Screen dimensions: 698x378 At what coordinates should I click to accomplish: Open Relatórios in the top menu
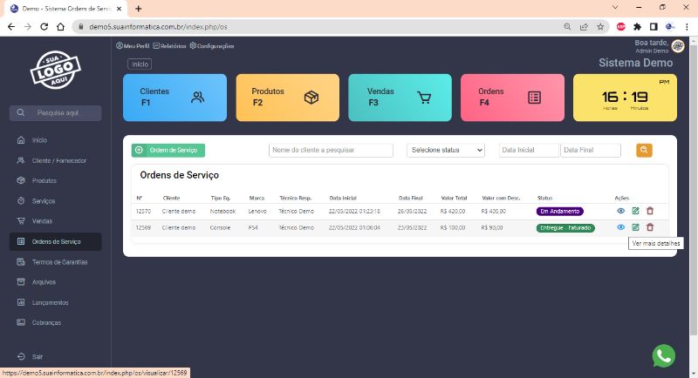pos(169,45)
